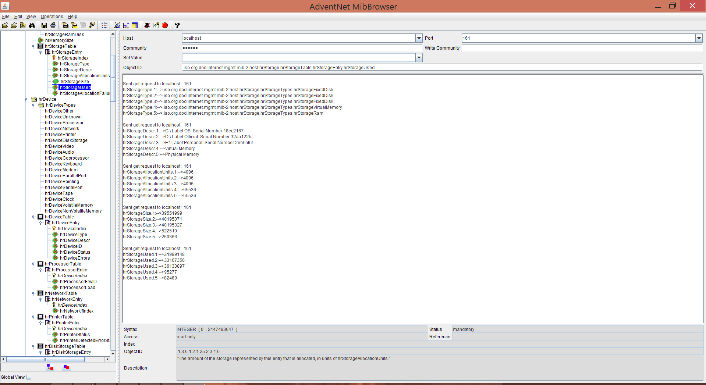The height and width of the screenshot is (385, 706).
Task: Select hrStorageType in the MIB tree
Action: point(75,64)
